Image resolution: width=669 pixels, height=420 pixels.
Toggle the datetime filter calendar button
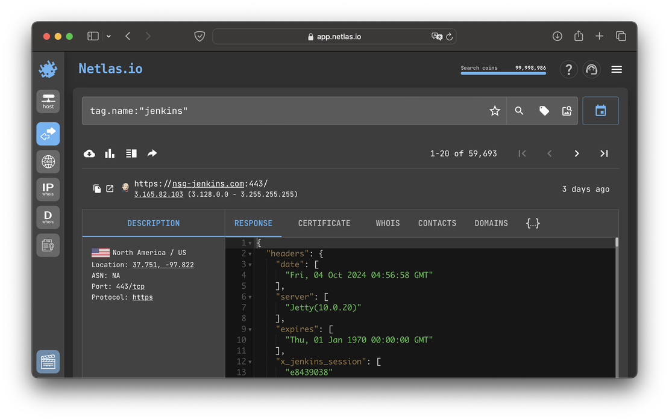pos(600,111)
